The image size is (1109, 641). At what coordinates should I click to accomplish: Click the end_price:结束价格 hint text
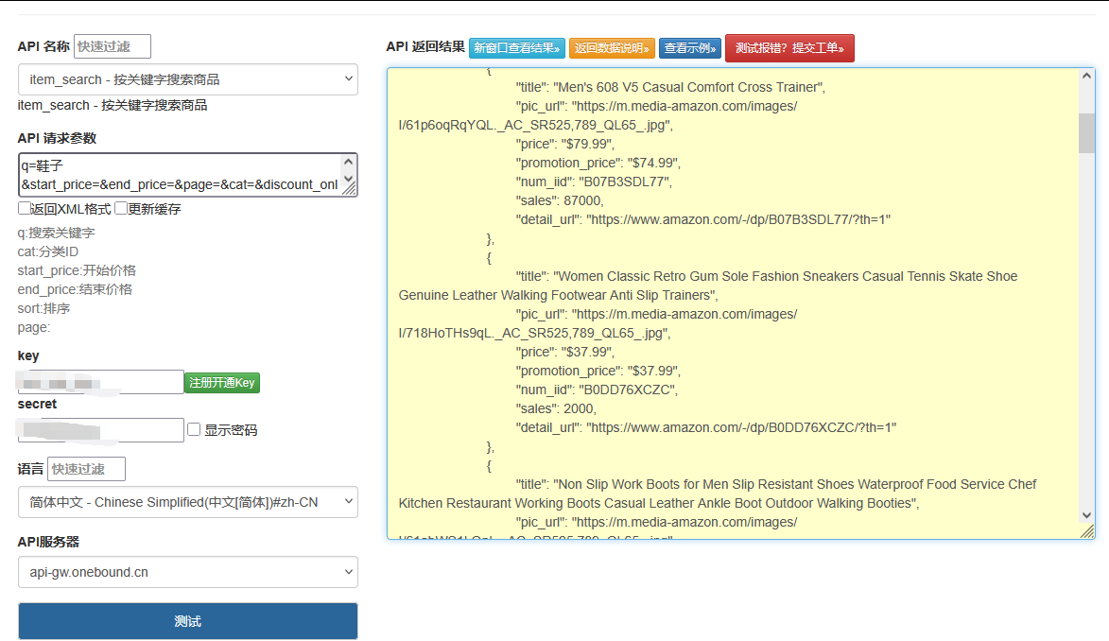point(75,289)
